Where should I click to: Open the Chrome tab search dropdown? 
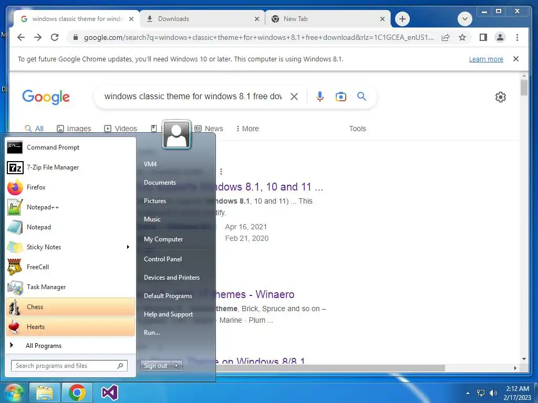465,19
